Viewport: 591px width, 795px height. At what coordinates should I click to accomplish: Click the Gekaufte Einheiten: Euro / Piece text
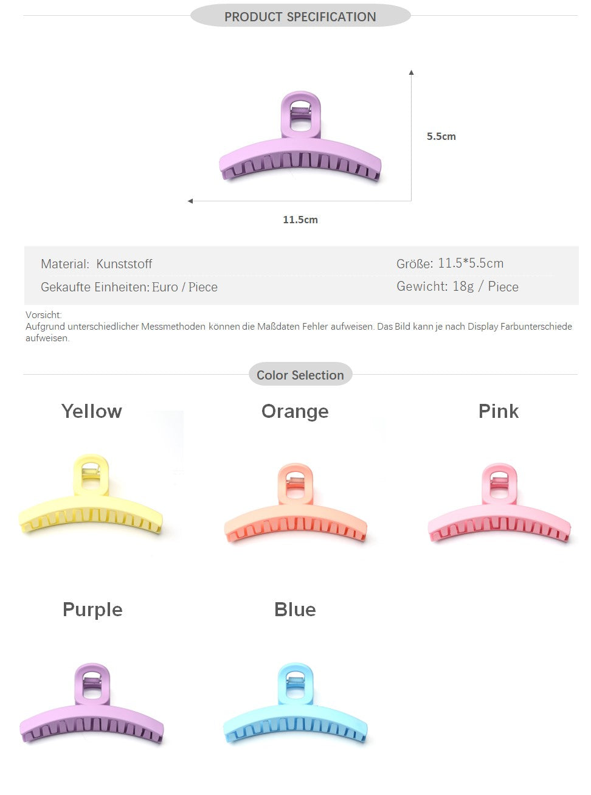tap(129, 287)
